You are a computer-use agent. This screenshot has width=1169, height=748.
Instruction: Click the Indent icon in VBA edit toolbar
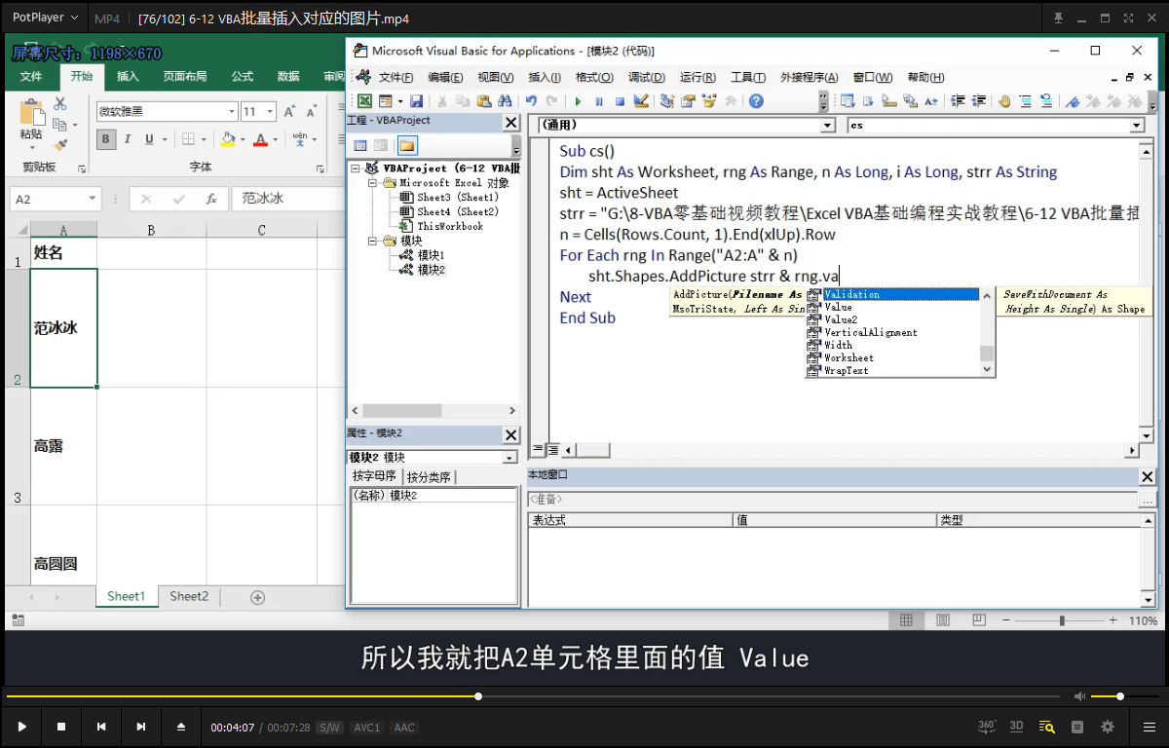(x=957, y=100)
